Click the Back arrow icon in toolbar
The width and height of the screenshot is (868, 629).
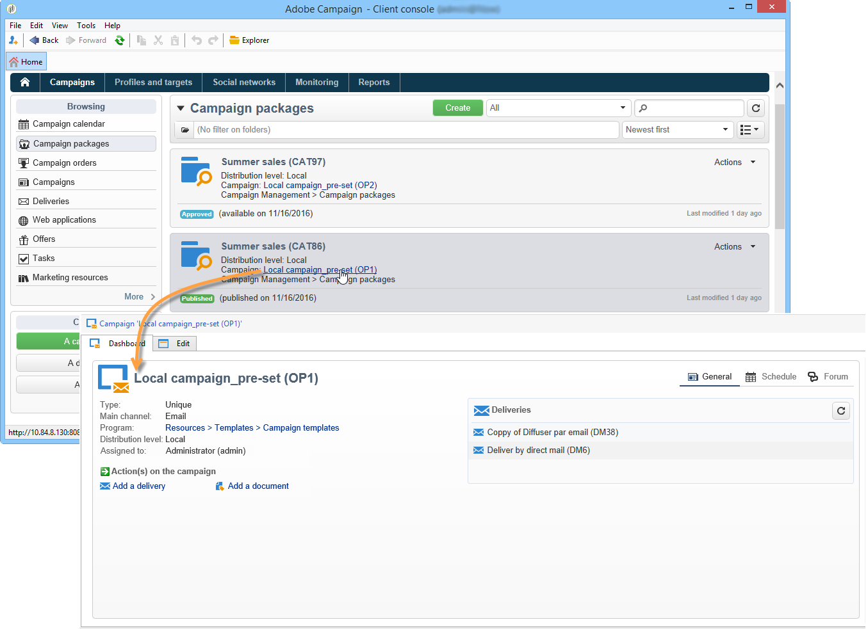(x=35, y=40)
